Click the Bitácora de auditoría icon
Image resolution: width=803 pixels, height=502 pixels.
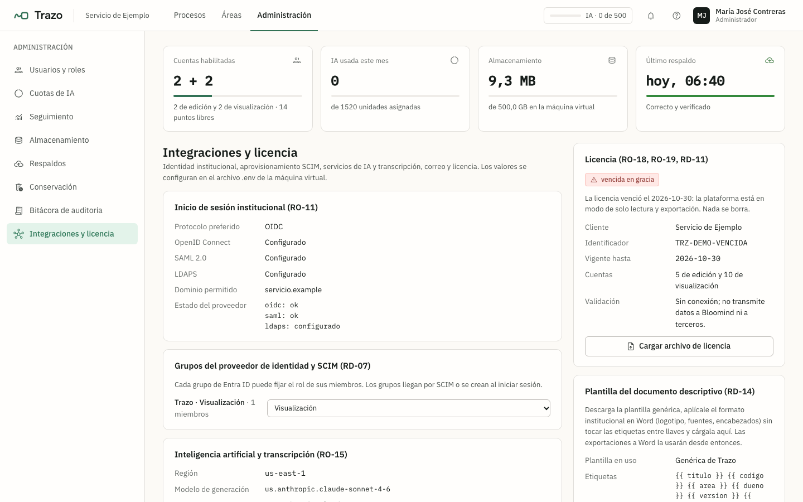click(x=19, y=211)
